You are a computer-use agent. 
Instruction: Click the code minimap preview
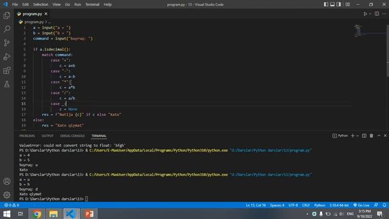pos(359,31)
